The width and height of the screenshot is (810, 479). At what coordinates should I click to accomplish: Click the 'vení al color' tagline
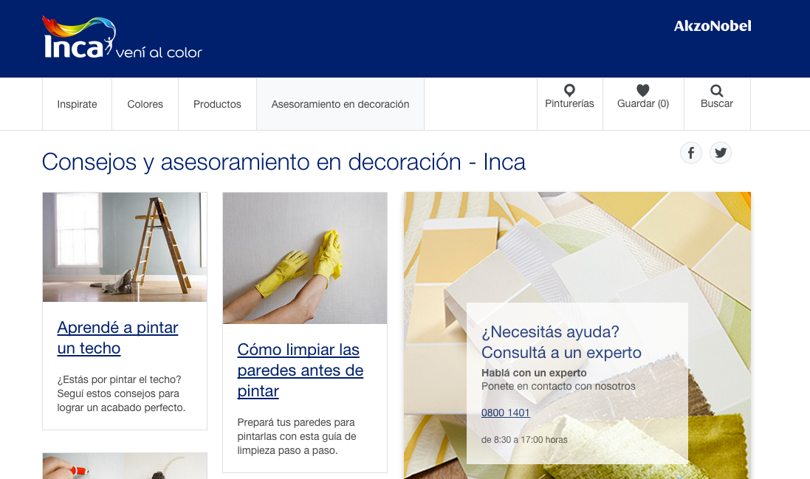tap(159, 52)
